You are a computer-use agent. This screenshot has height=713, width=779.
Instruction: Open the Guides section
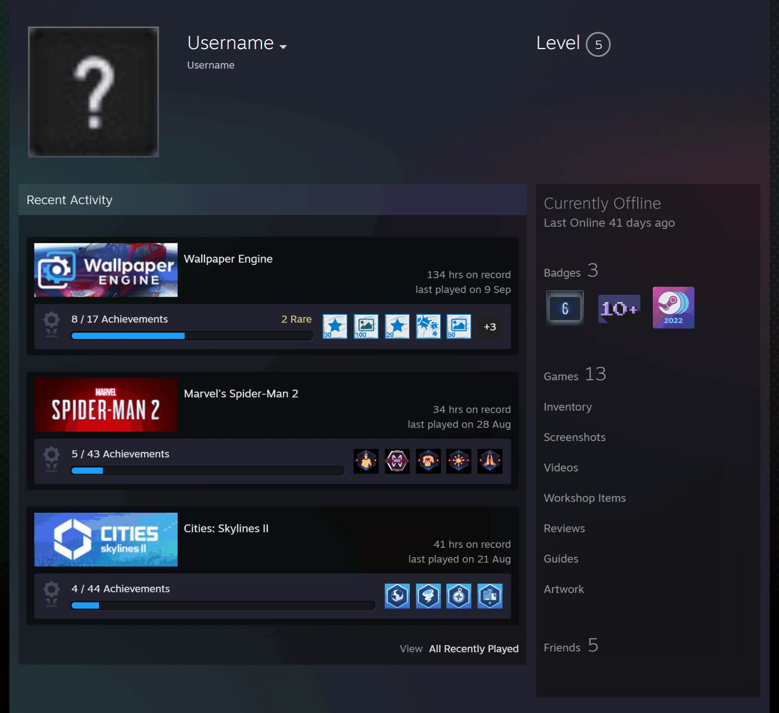pyautogui.click(x=561, y=559)
